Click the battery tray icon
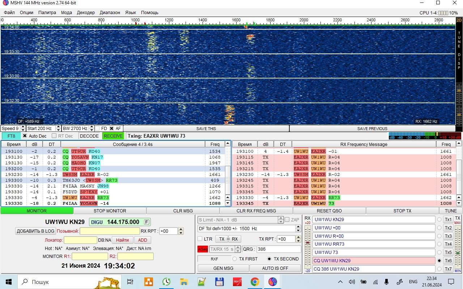 (364, 282)
